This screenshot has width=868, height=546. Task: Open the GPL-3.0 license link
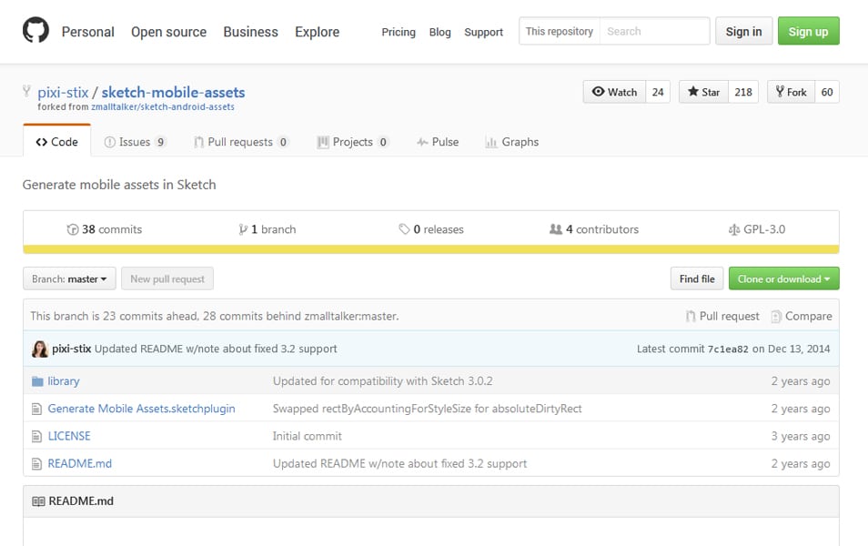click(757, 229)
